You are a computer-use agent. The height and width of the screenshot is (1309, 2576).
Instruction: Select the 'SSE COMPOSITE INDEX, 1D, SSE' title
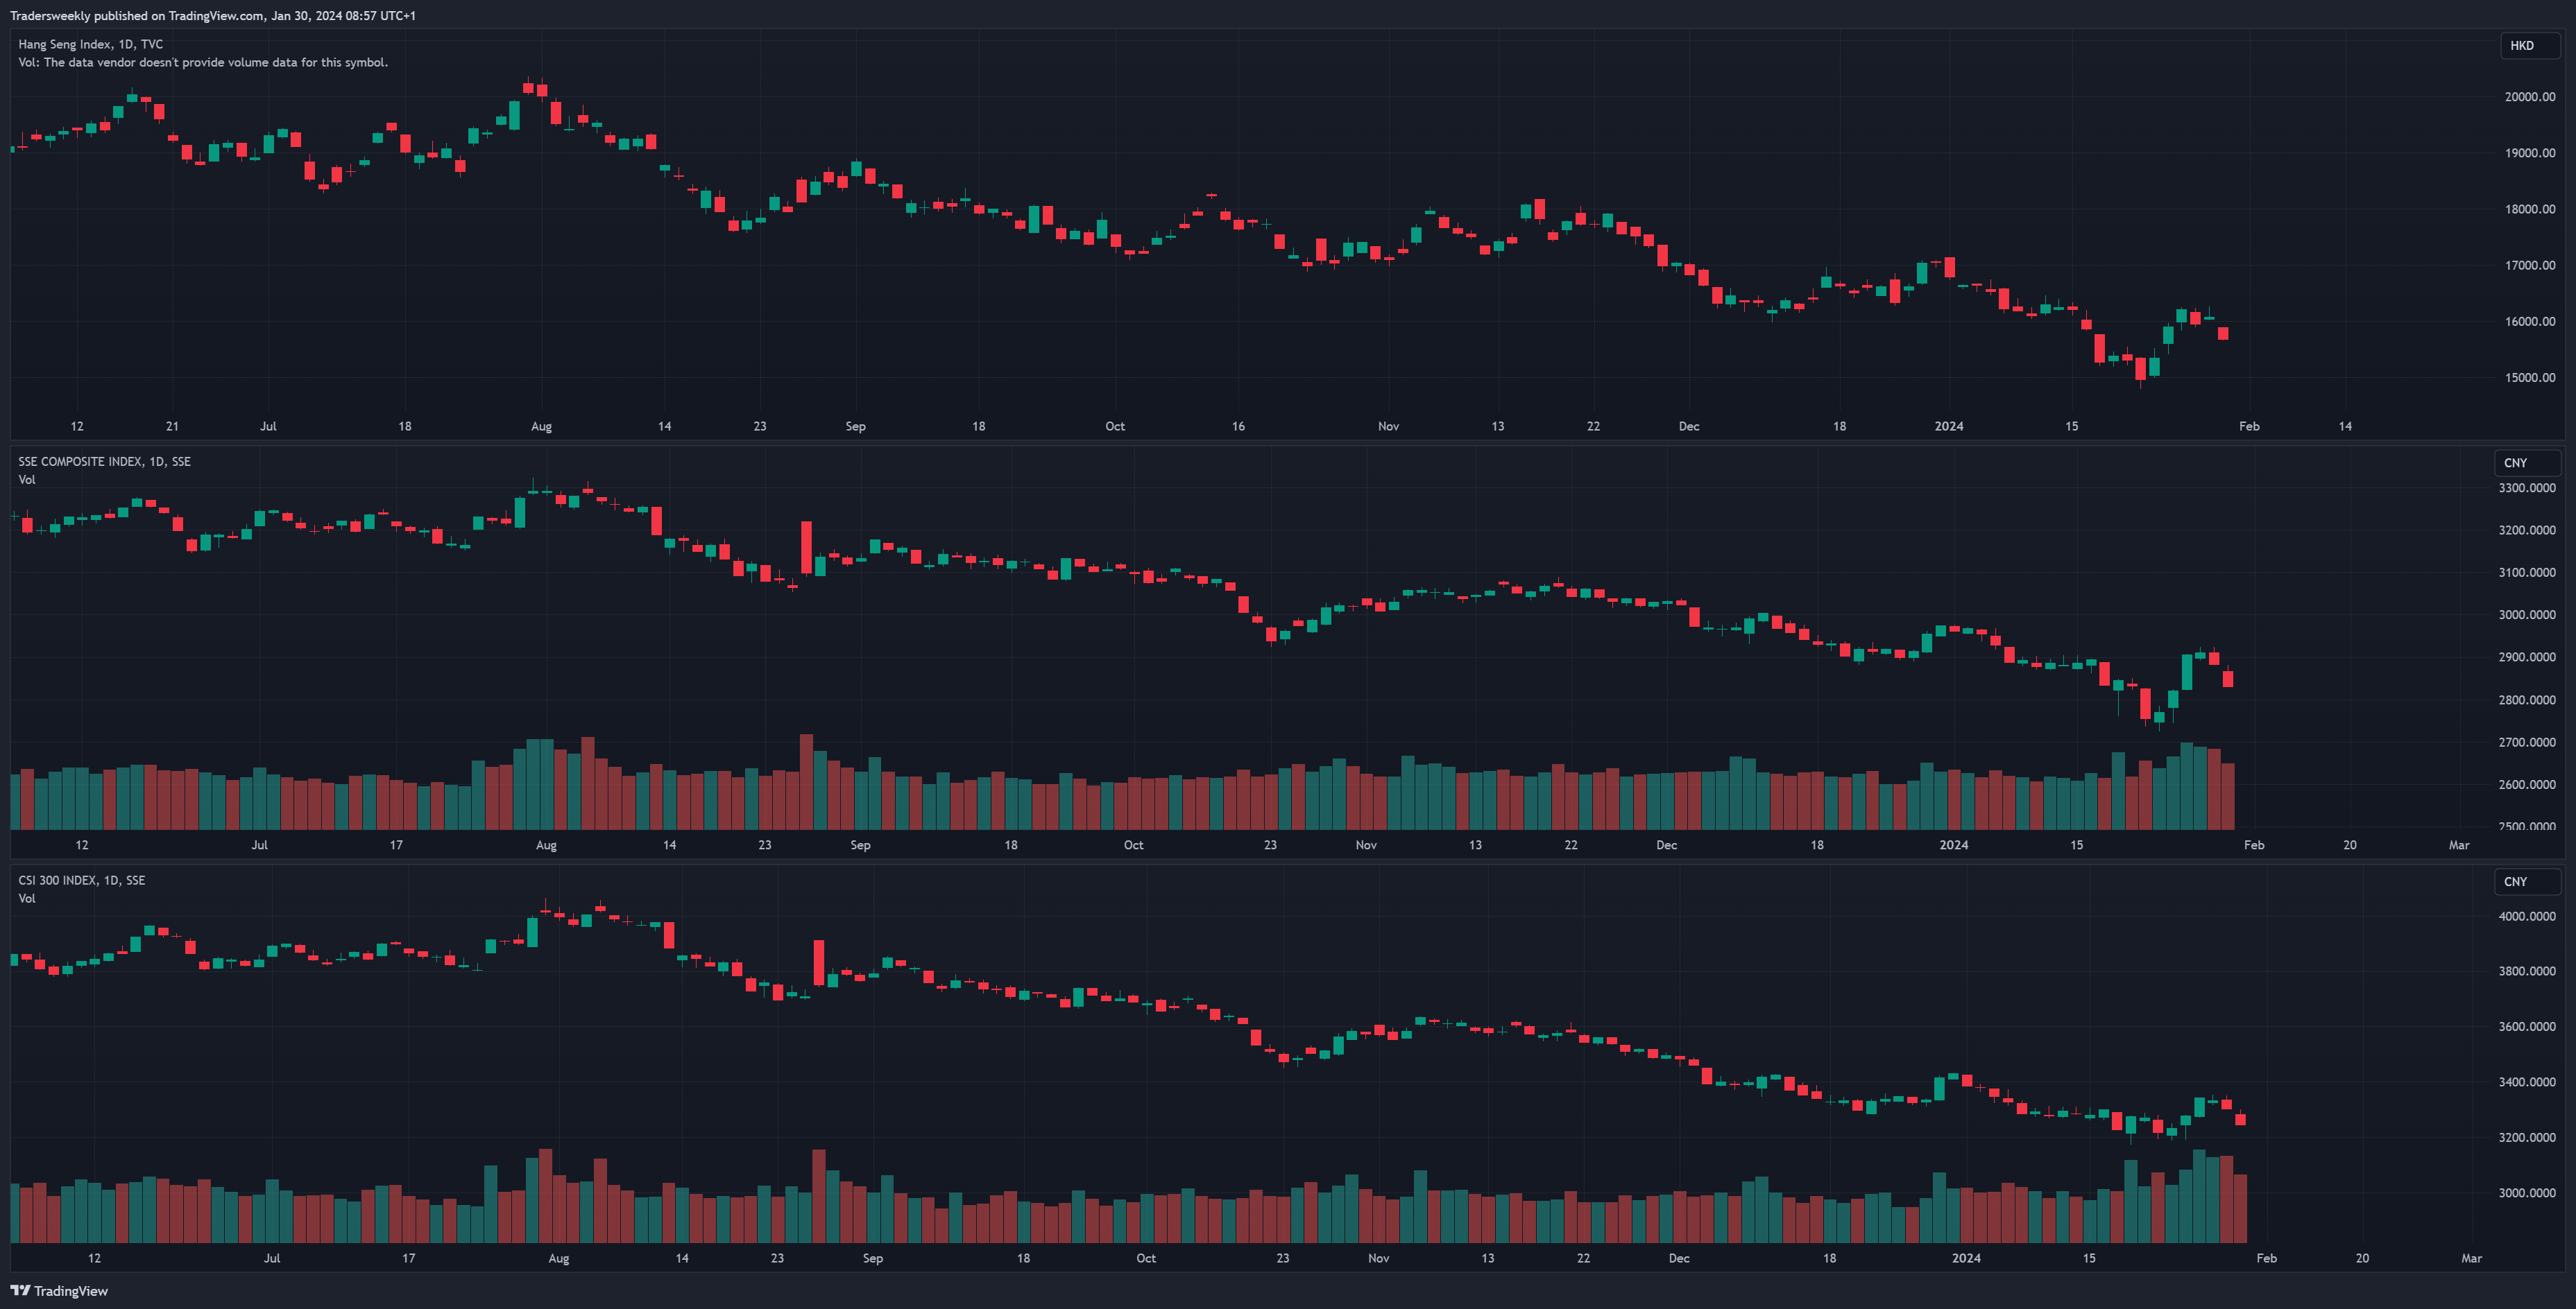click(104, 462)
